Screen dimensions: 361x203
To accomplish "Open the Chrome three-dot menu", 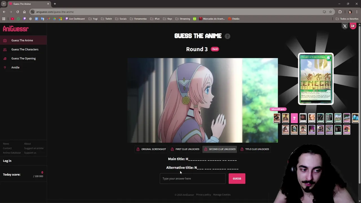I will [x=357, y=12].
